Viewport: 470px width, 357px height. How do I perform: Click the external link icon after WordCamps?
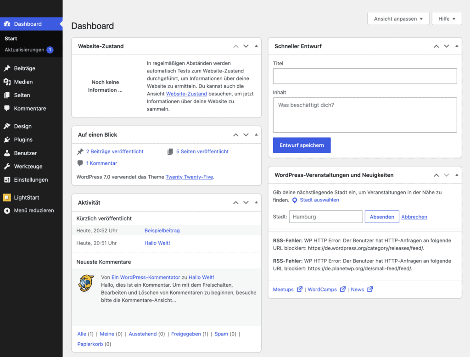tap(342, 289)
